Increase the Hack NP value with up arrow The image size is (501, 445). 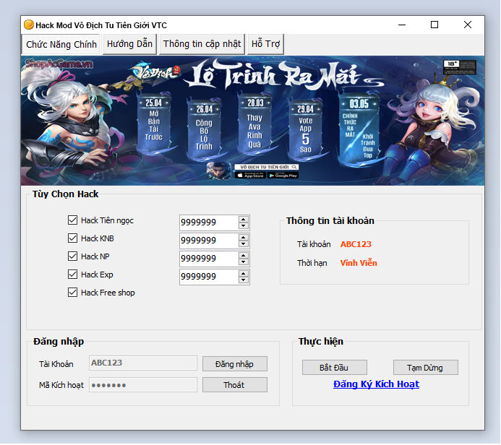[244, 256]
